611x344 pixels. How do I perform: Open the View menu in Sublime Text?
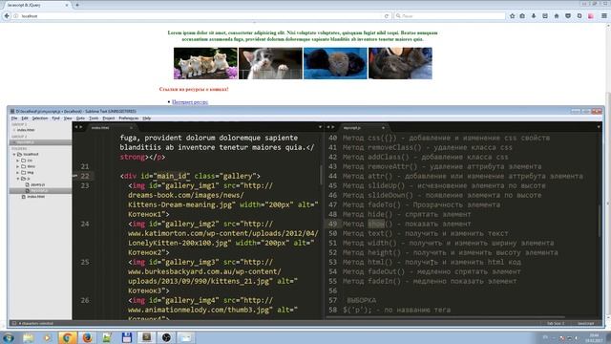click(68, 118)
